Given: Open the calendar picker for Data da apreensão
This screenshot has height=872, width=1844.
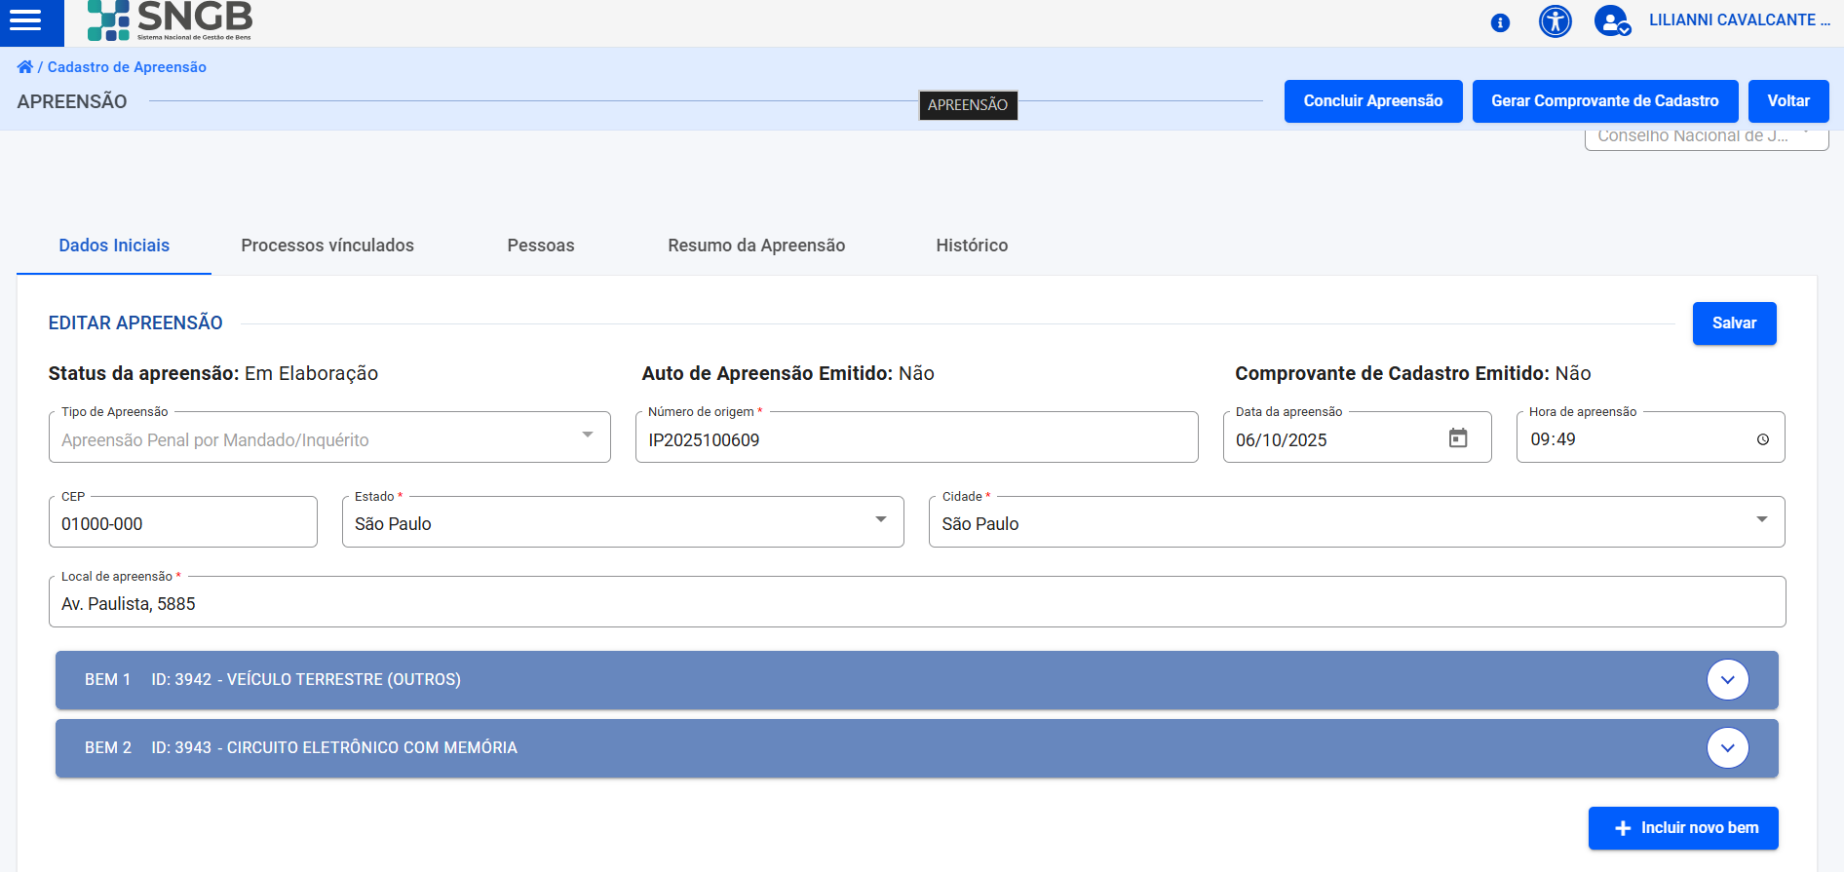Looking at the screenshot, I should coord(1457,438).
